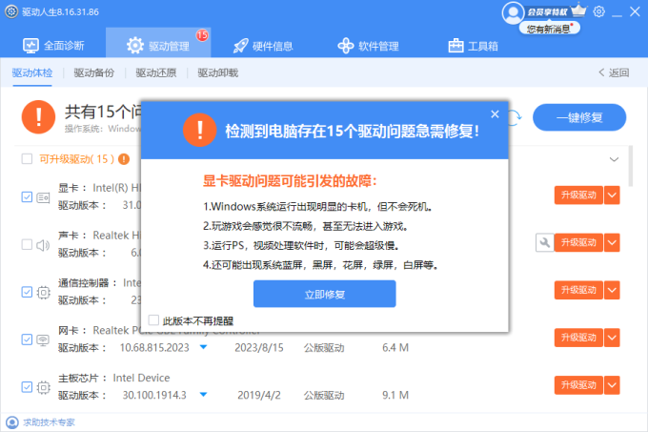Open the 全面诊断 tab
Screen dimensions: 648x432
point(53,46)
